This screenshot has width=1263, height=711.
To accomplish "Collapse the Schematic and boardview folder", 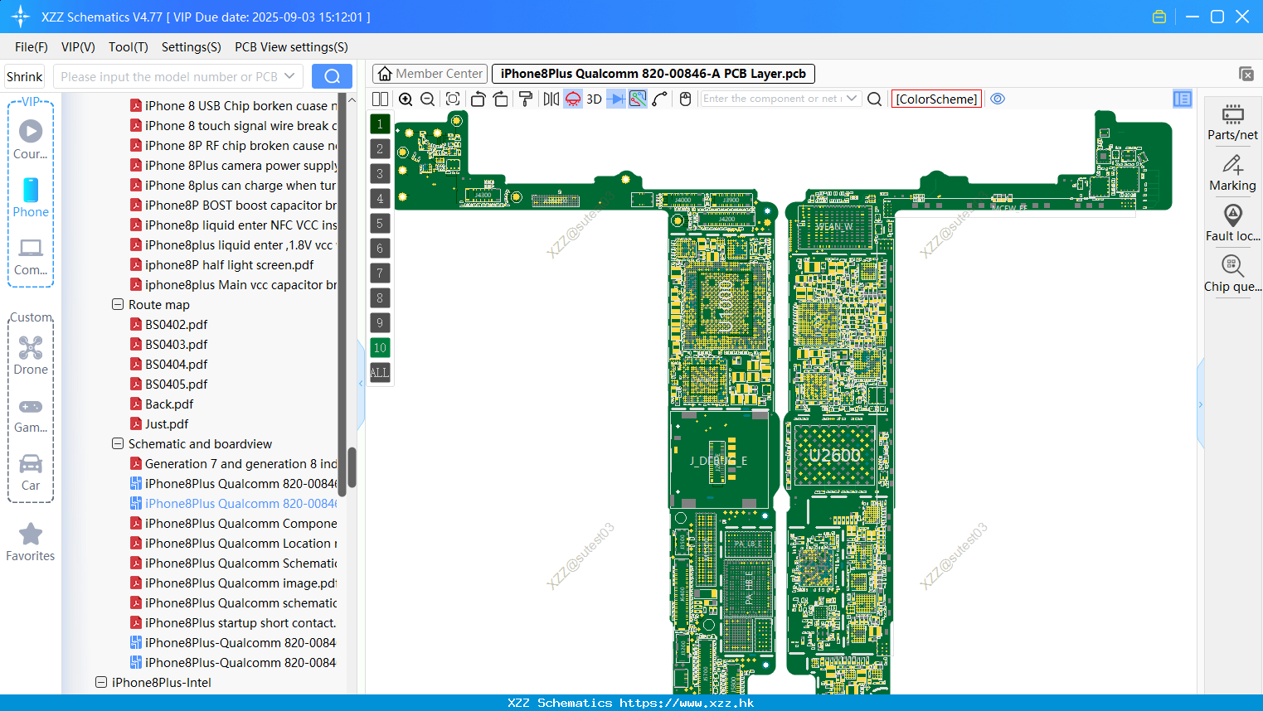I will [118, 444].
